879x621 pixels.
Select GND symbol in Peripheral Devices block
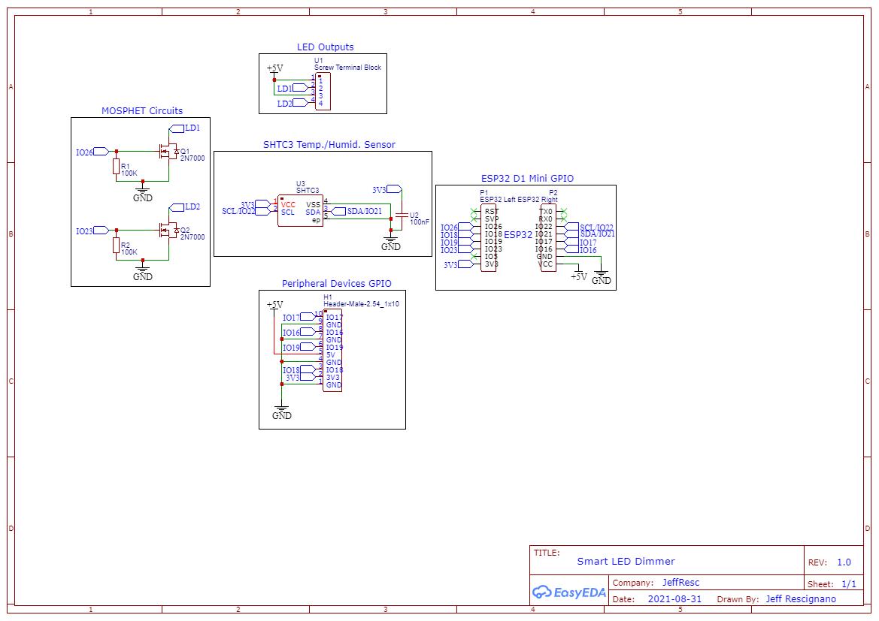click(281, 411)
